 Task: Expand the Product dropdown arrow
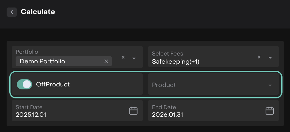[270, 85]
